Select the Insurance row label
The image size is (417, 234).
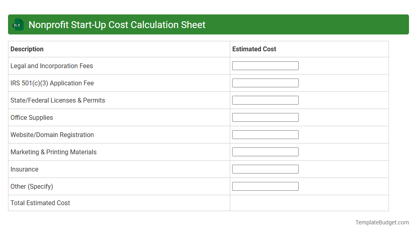(24, 169)
